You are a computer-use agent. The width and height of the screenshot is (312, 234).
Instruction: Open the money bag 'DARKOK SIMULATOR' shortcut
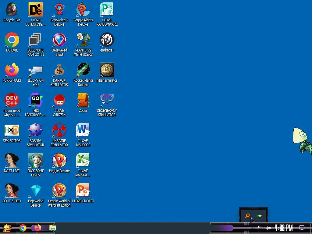click(59, 70)
